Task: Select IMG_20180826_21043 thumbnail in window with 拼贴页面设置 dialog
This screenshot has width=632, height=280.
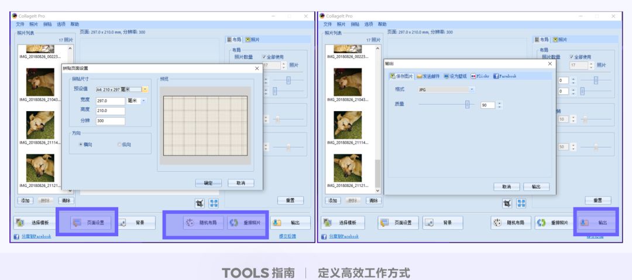Action: 40,82
